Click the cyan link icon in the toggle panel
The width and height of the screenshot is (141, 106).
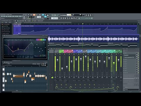[46, 17]
